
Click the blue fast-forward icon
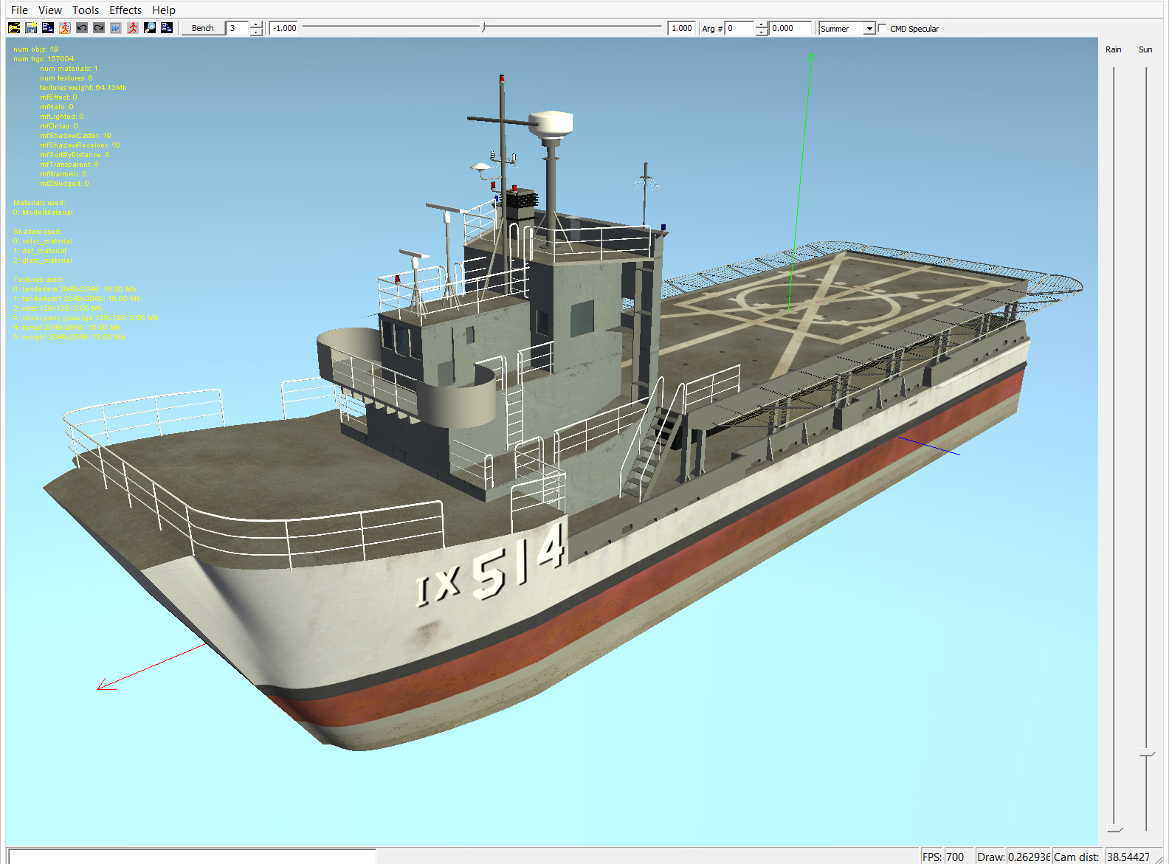click(x=116, y=28)
